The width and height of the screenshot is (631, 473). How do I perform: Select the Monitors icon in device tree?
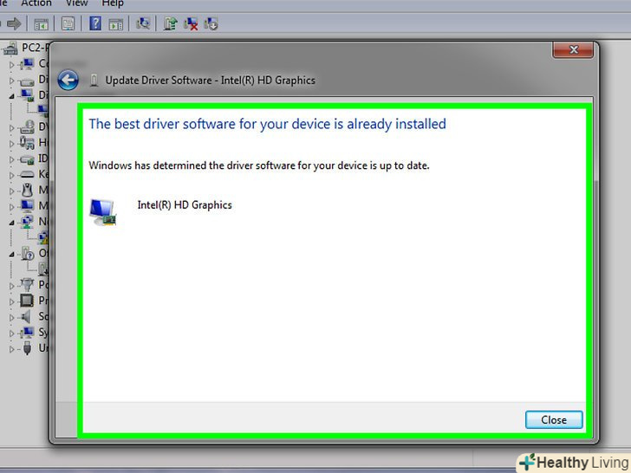click(x=27, y=206)
